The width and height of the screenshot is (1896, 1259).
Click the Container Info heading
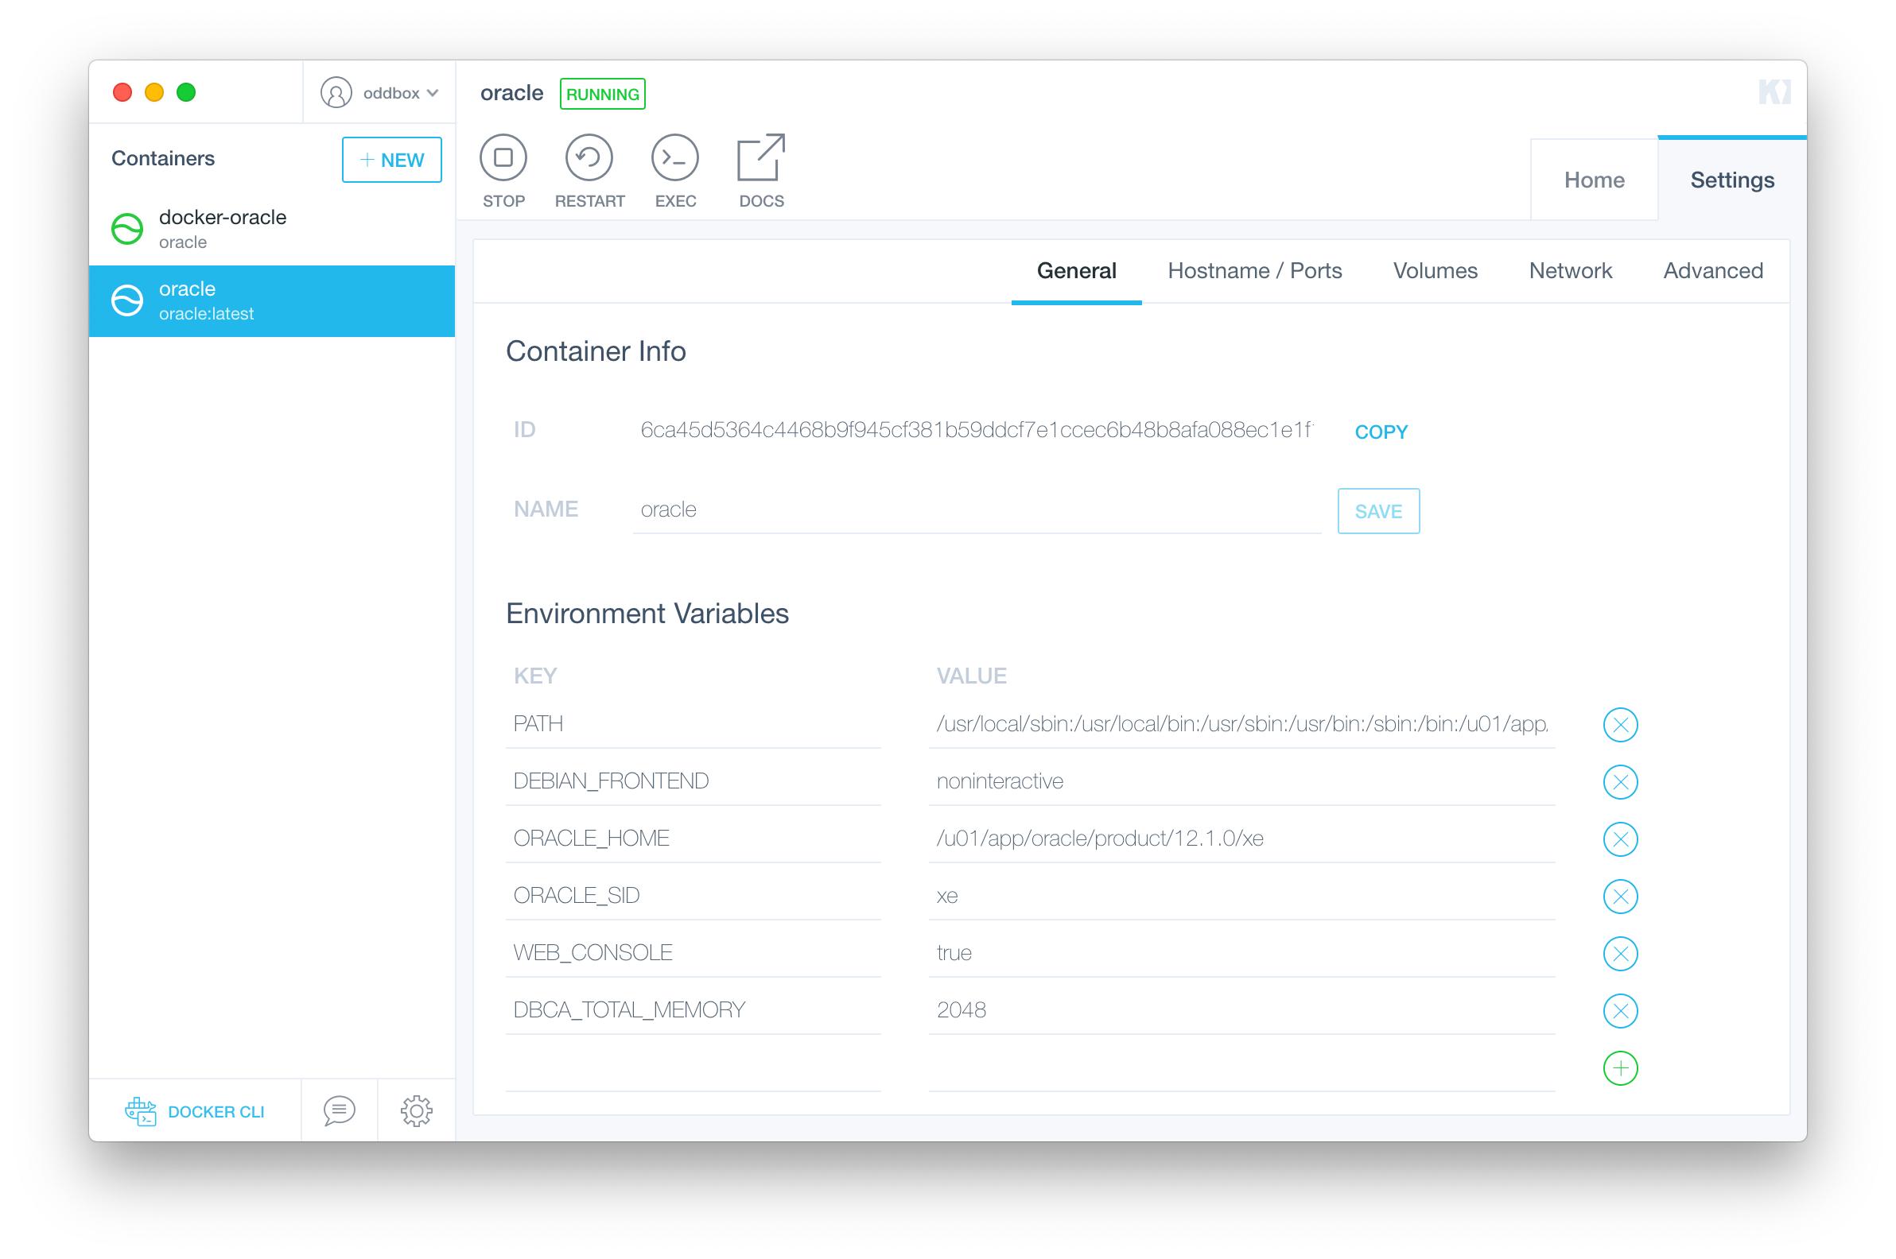coord(596,351)
